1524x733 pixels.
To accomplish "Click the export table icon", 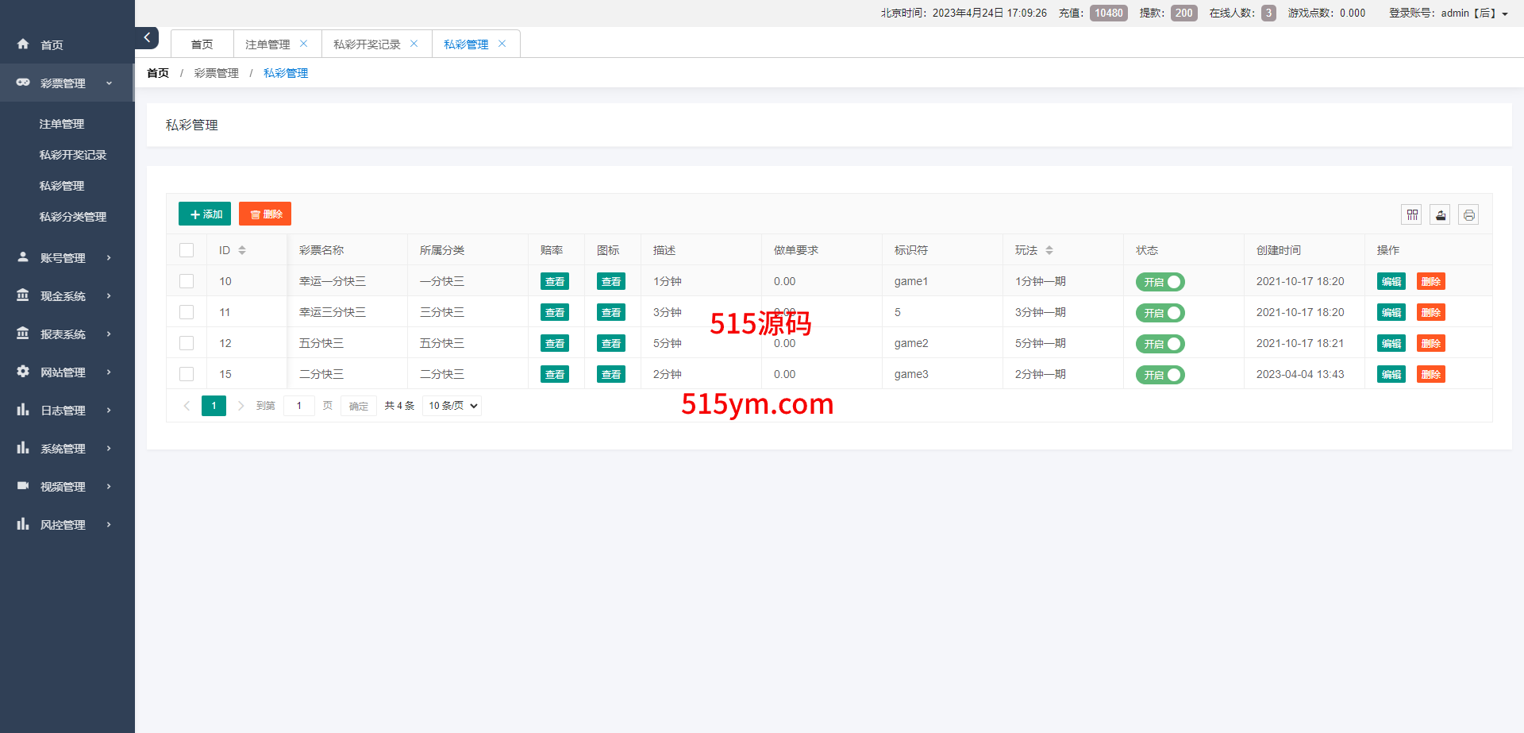I will [1440, 214].
